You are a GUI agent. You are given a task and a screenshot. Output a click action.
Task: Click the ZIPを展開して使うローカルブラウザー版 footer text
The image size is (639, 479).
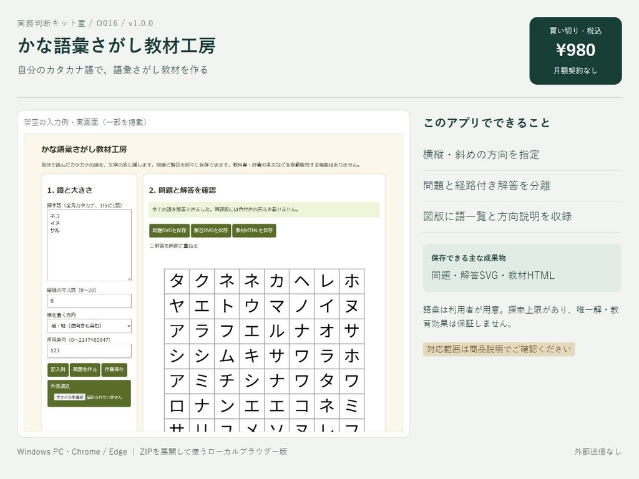[213, 452]
